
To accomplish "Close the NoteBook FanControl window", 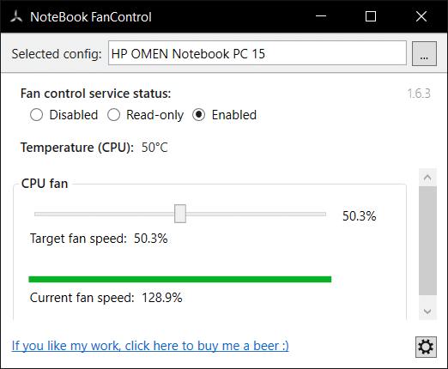I will 421,16.
